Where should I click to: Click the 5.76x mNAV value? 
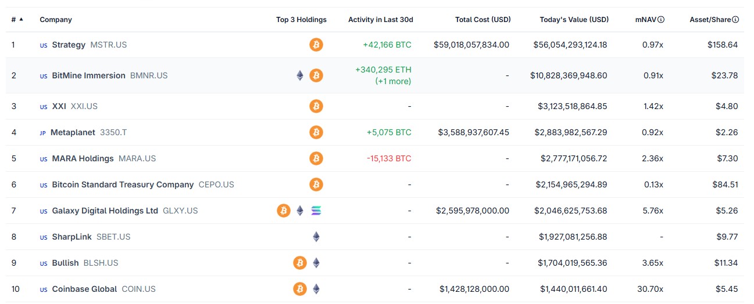tap(652, 211)
